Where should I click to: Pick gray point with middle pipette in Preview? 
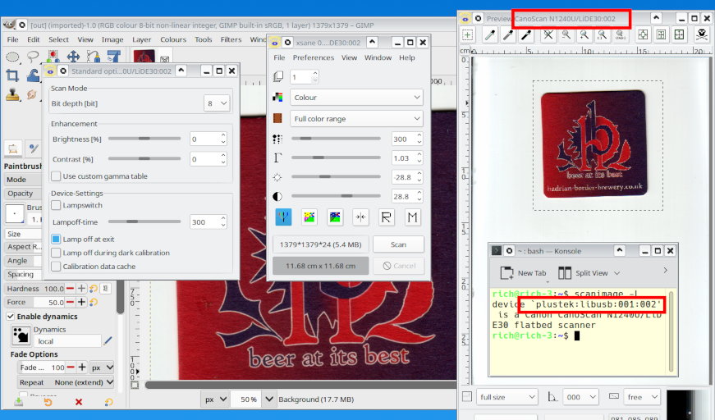point(508,35)
